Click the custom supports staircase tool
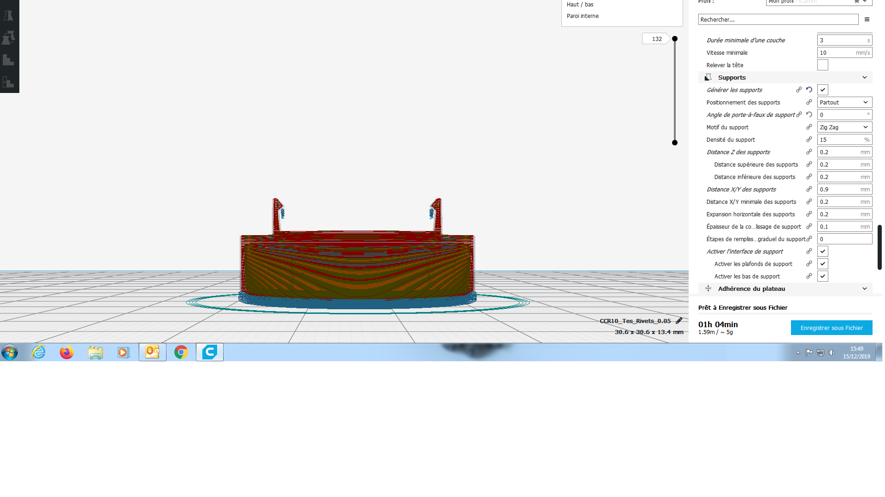This screenshot has height=497, width=885. [8, 60]
